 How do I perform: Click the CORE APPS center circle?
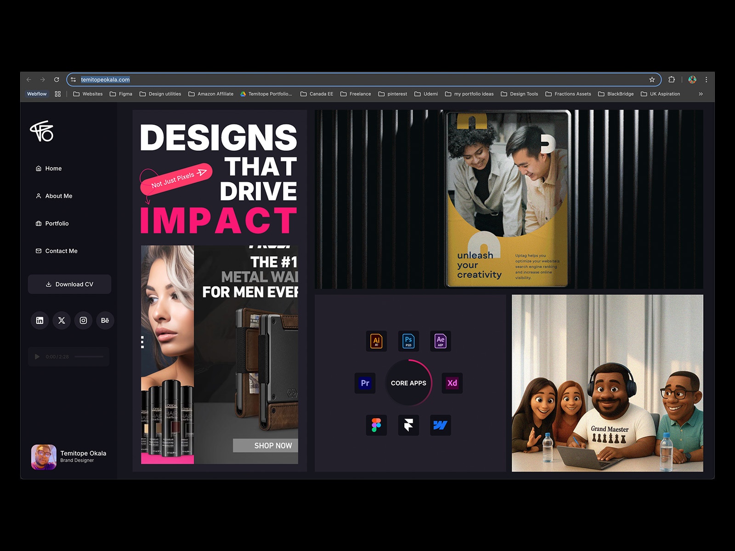tap(408, 383)
